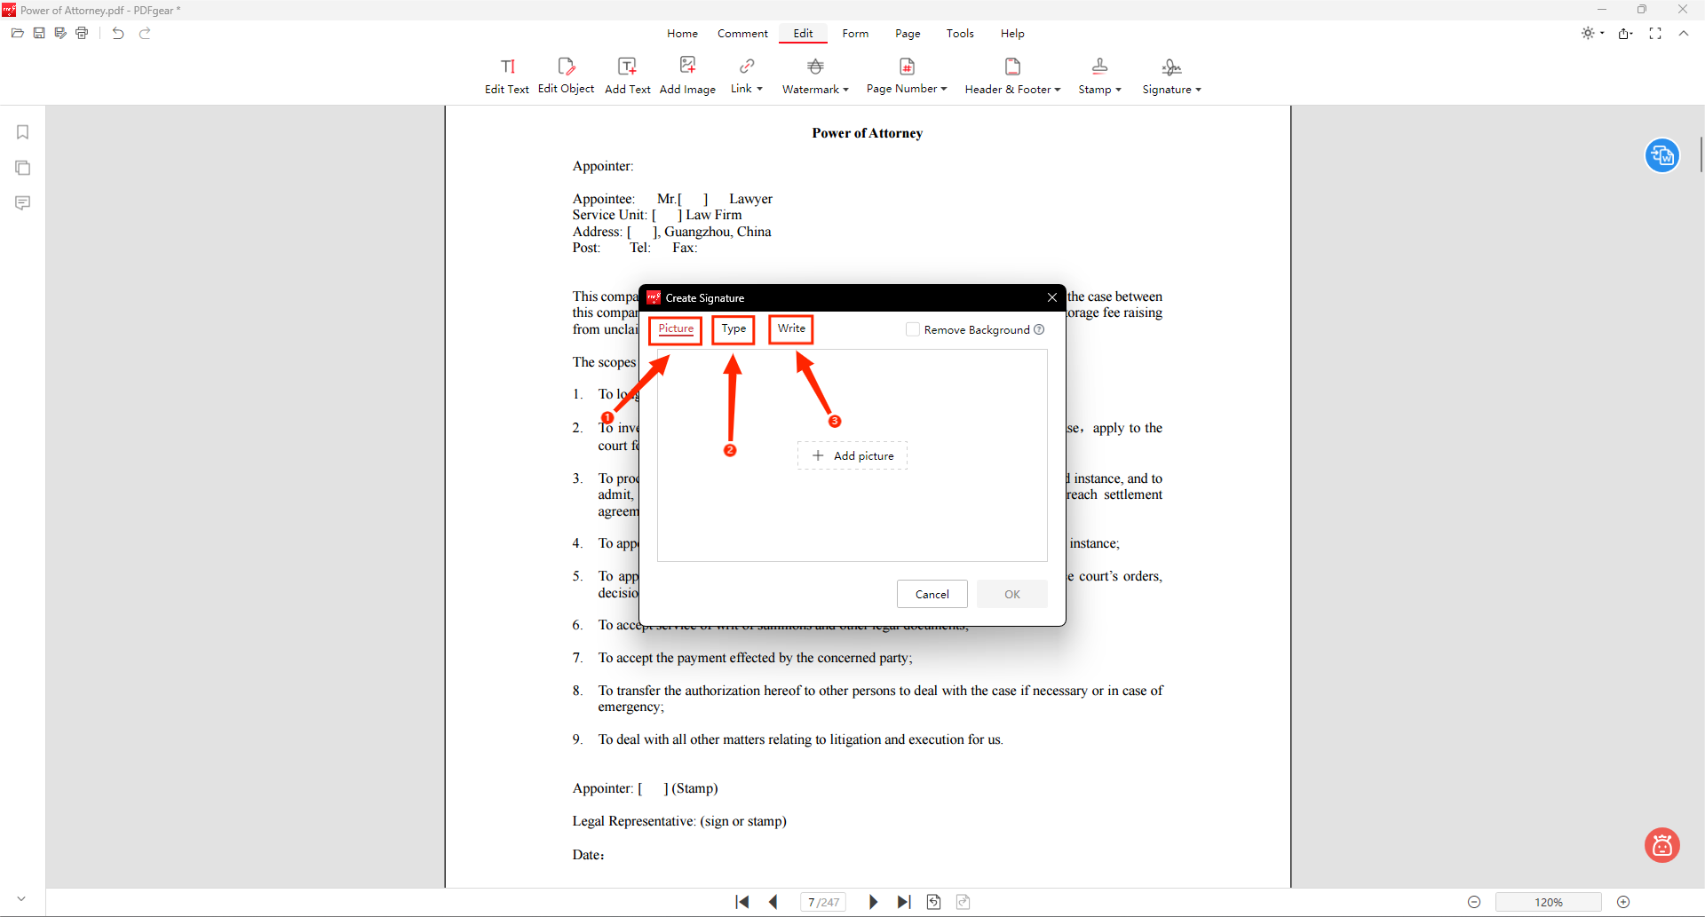1705x917 pixels.
Task: Select the Edit Text tool
Action: [x=506, y=75]
